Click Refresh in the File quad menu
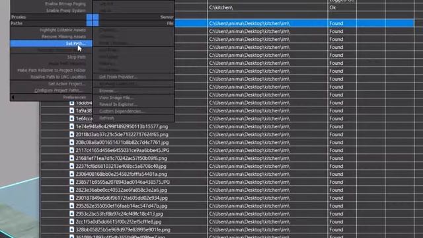Image resolution: width=423 pixels, height=238 pixels. 106,118
